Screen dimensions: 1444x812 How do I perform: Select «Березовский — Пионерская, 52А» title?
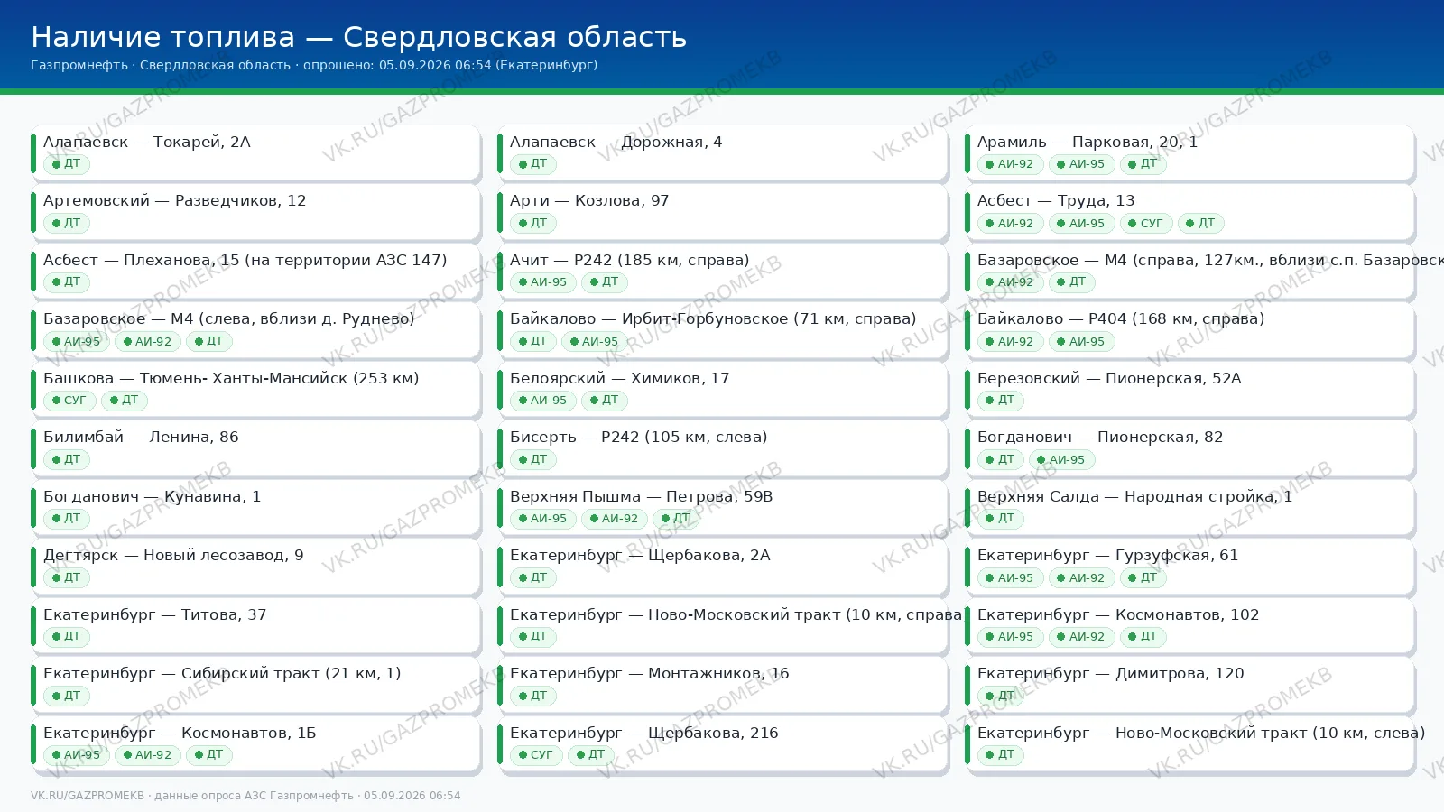(x=1109, y=378)
